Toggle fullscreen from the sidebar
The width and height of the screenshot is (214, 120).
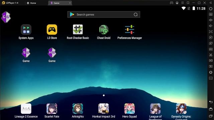211,32
